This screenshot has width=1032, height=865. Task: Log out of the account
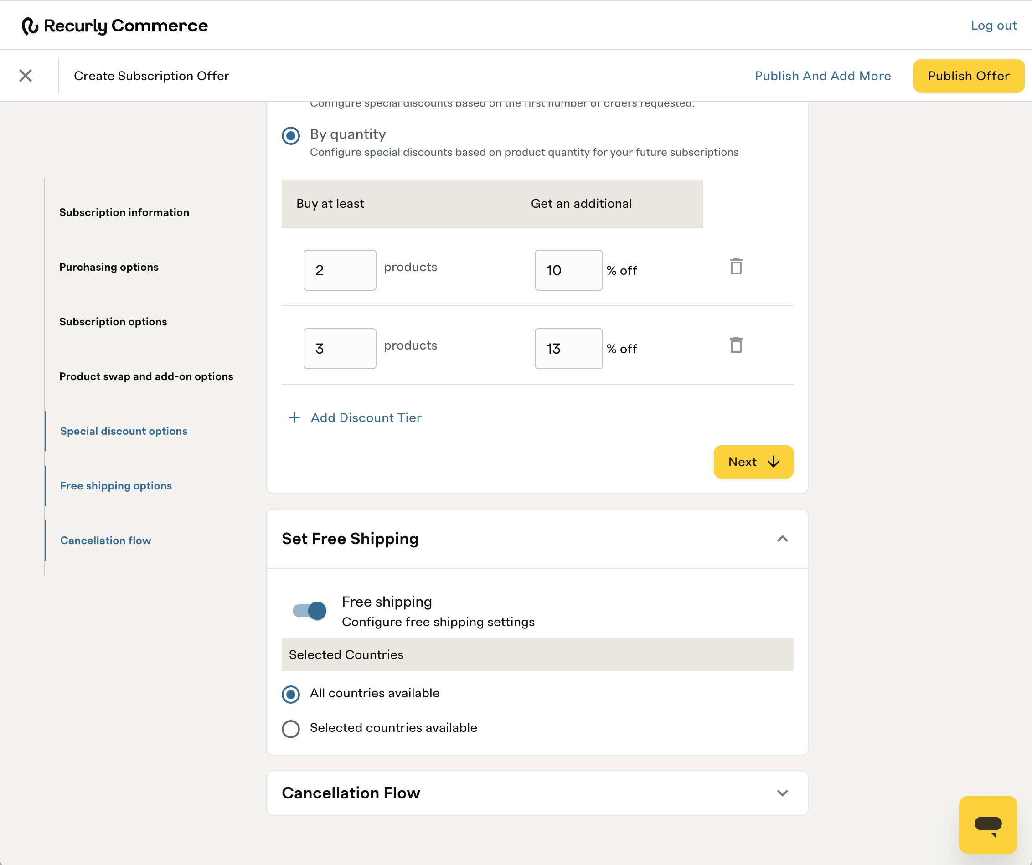993,26
